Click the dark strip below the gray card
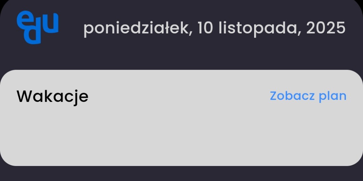This screenshot has width=363, height=181. (x=181, y=174)
